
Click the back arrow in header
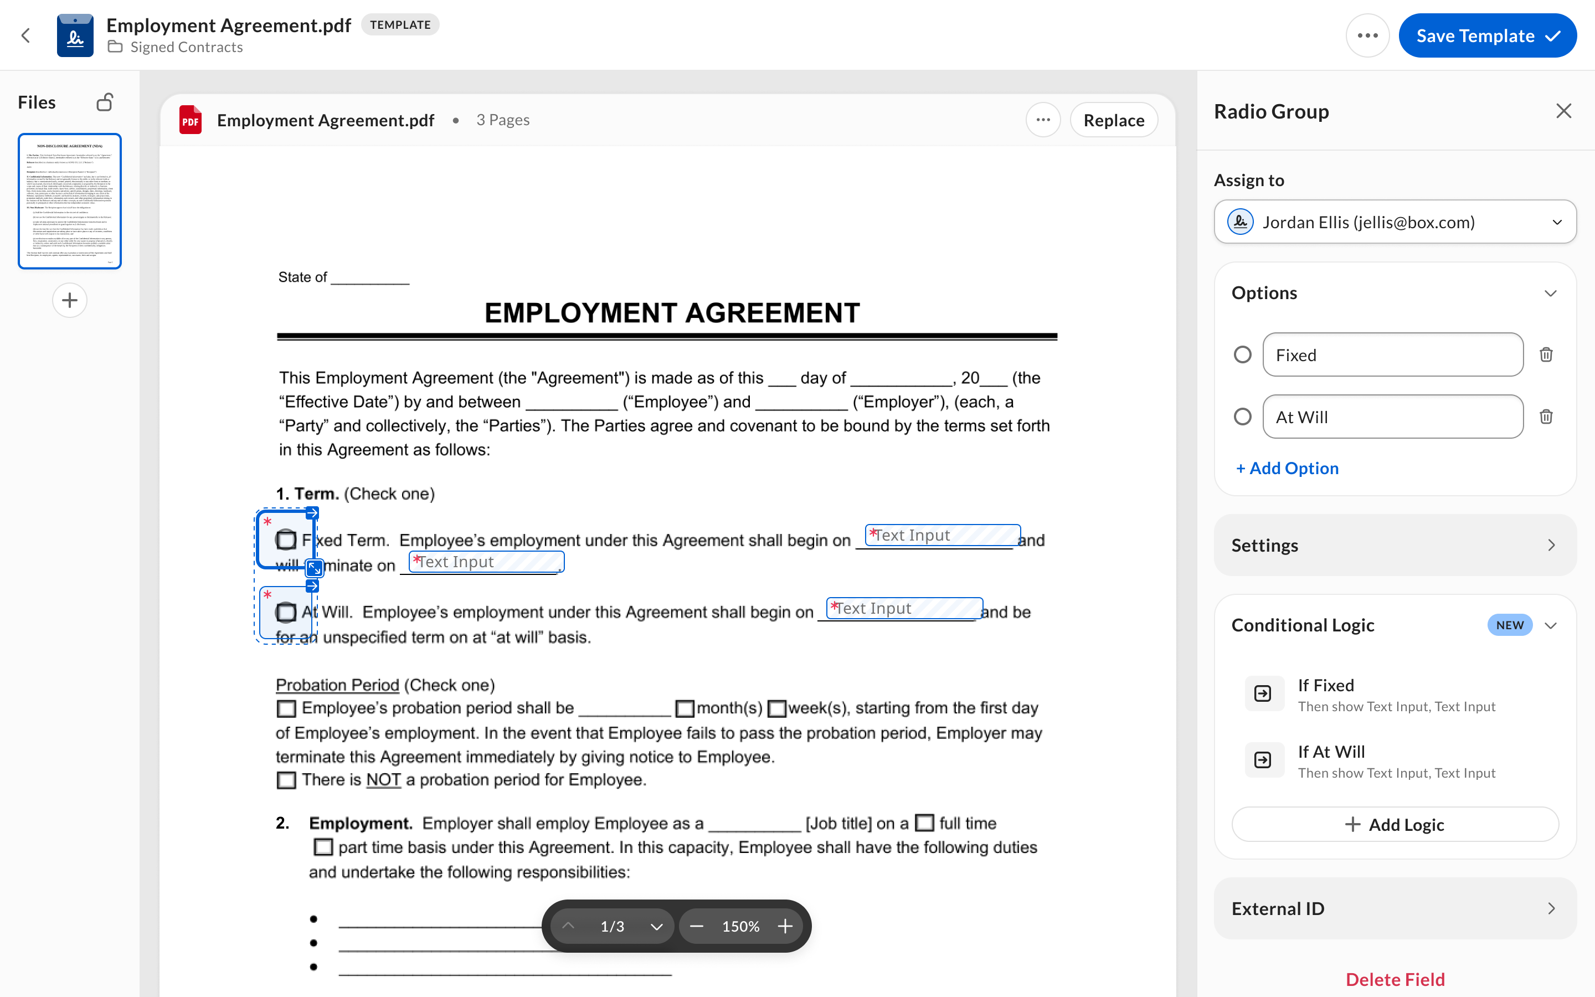click(x=25, y=35)
